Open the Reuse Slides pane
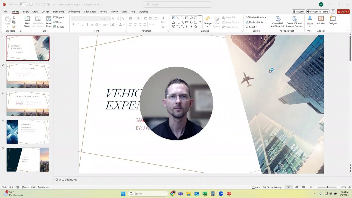352x198 pixels. coord(48,22)
